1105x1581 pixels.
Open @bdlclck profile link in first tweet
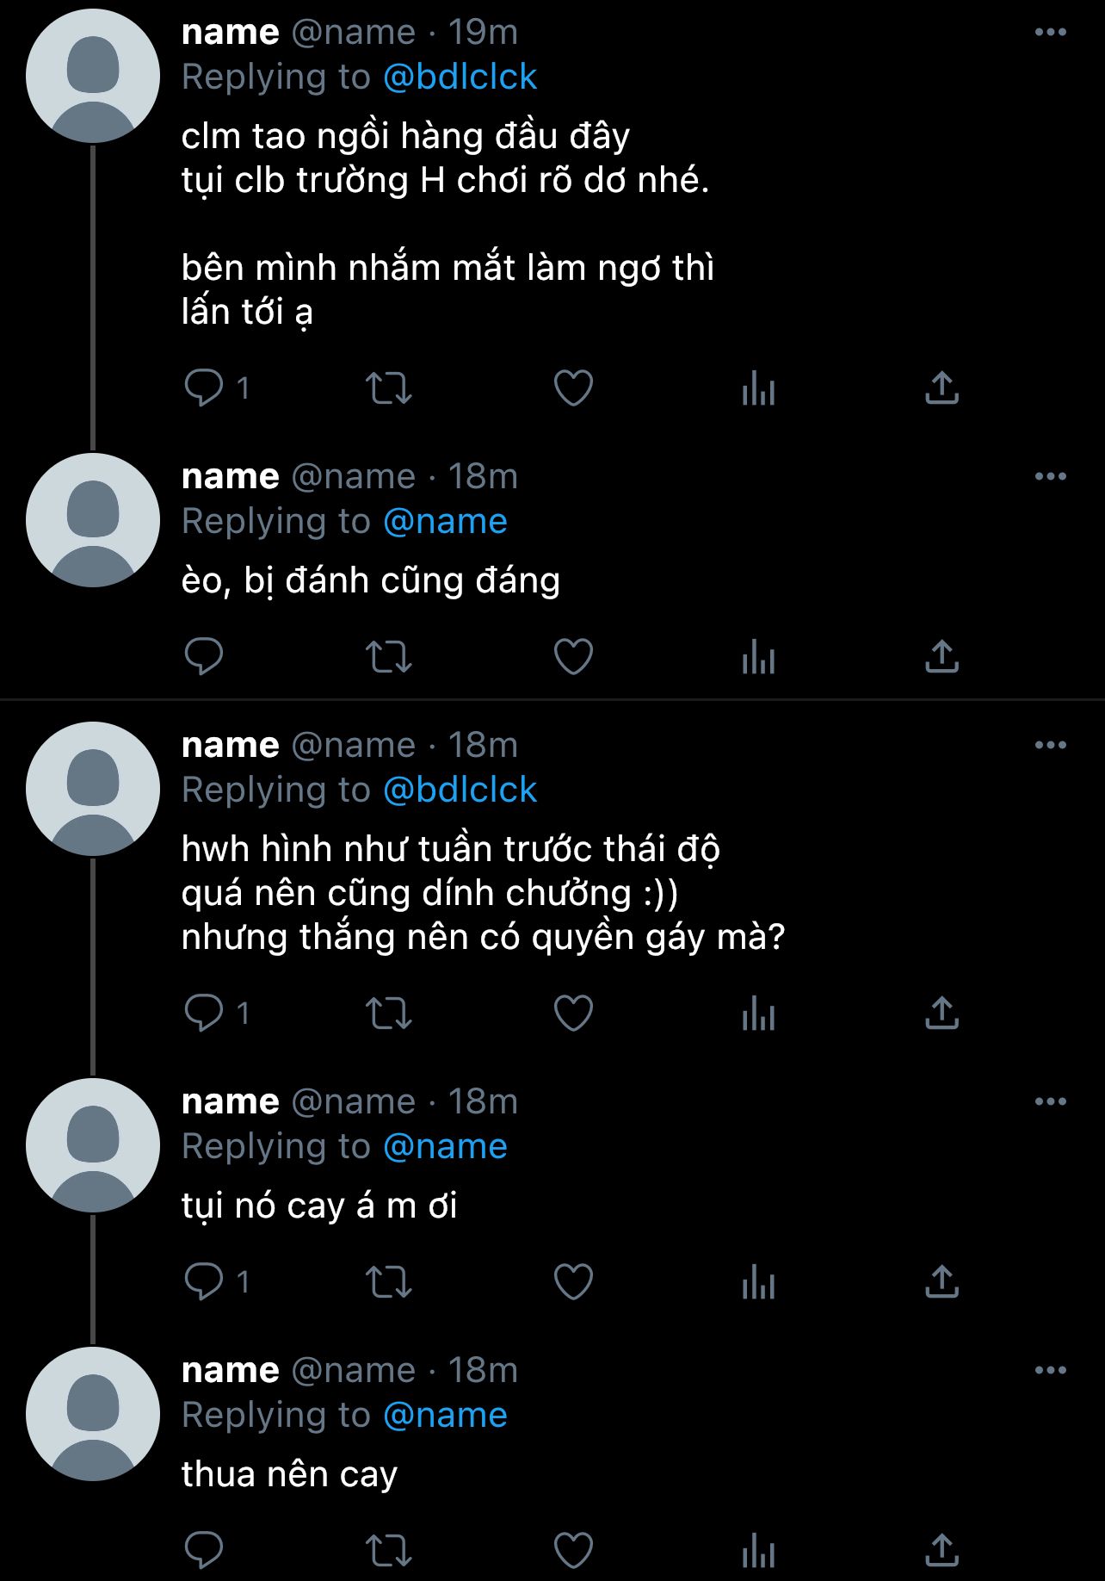(460, 77)
